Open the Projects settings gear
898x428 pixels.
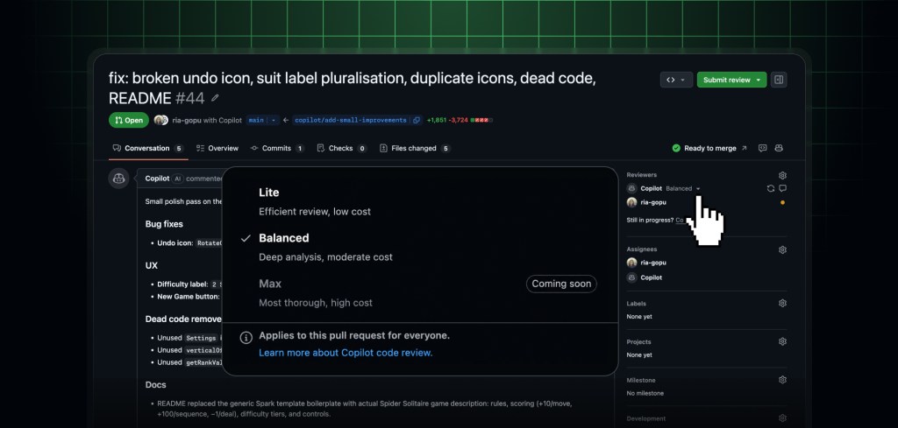(x=782, y=341)
